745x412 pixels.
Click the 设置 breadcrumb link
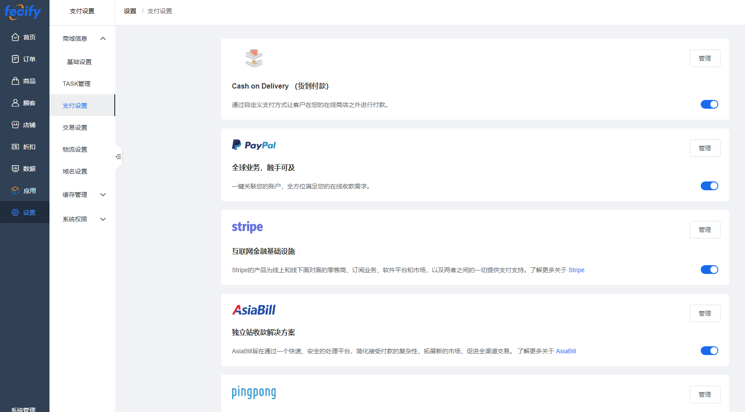[x=130, y=11]
